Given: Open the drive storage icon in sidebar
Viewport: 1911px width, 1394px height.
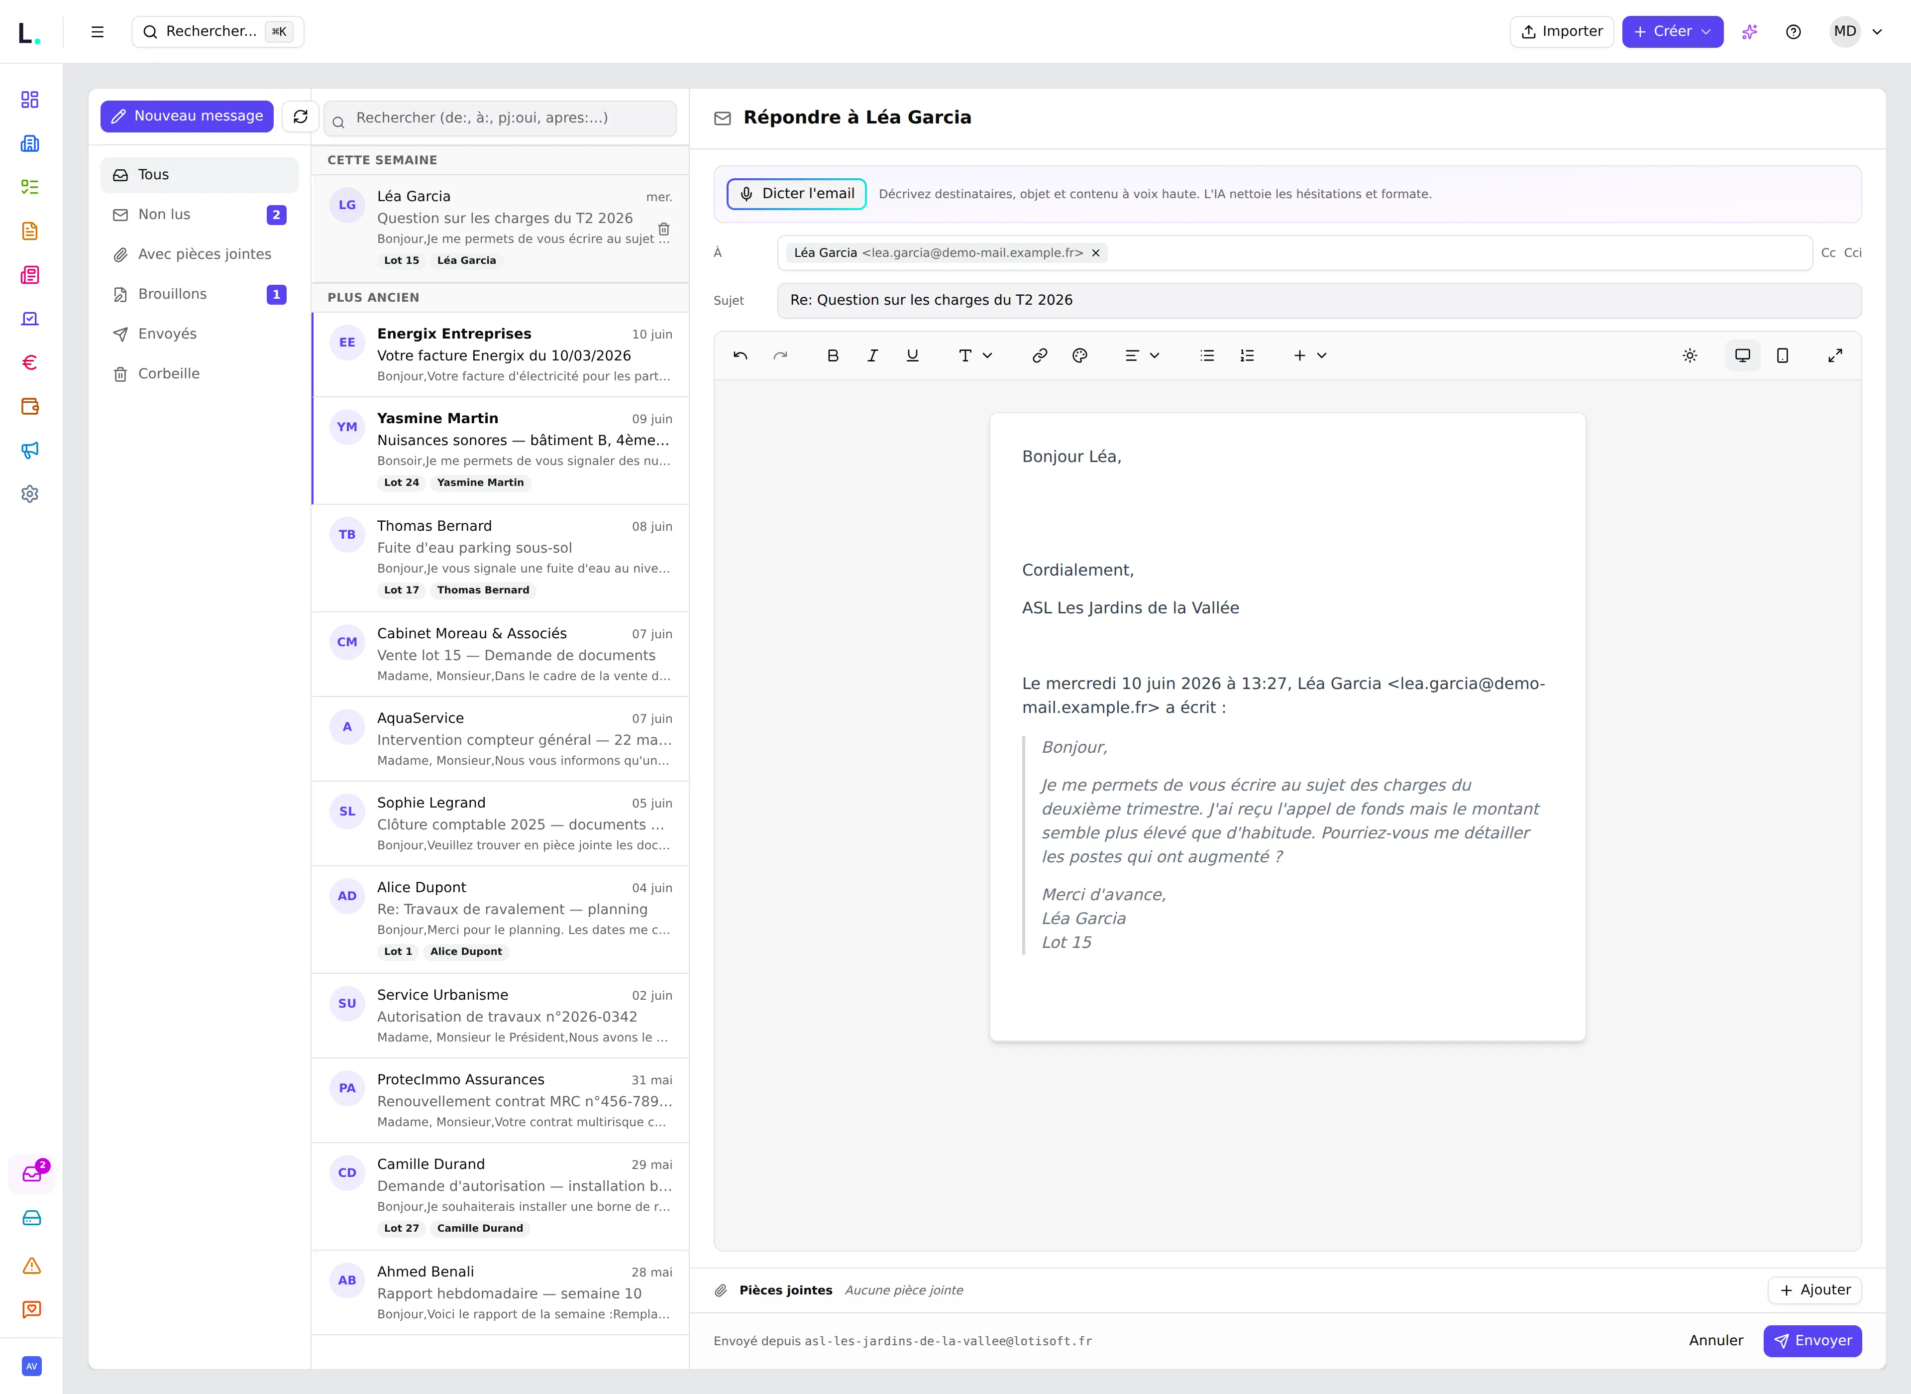Looking at the screenshot, I should pyautogui.click(x=32, y=1218).
